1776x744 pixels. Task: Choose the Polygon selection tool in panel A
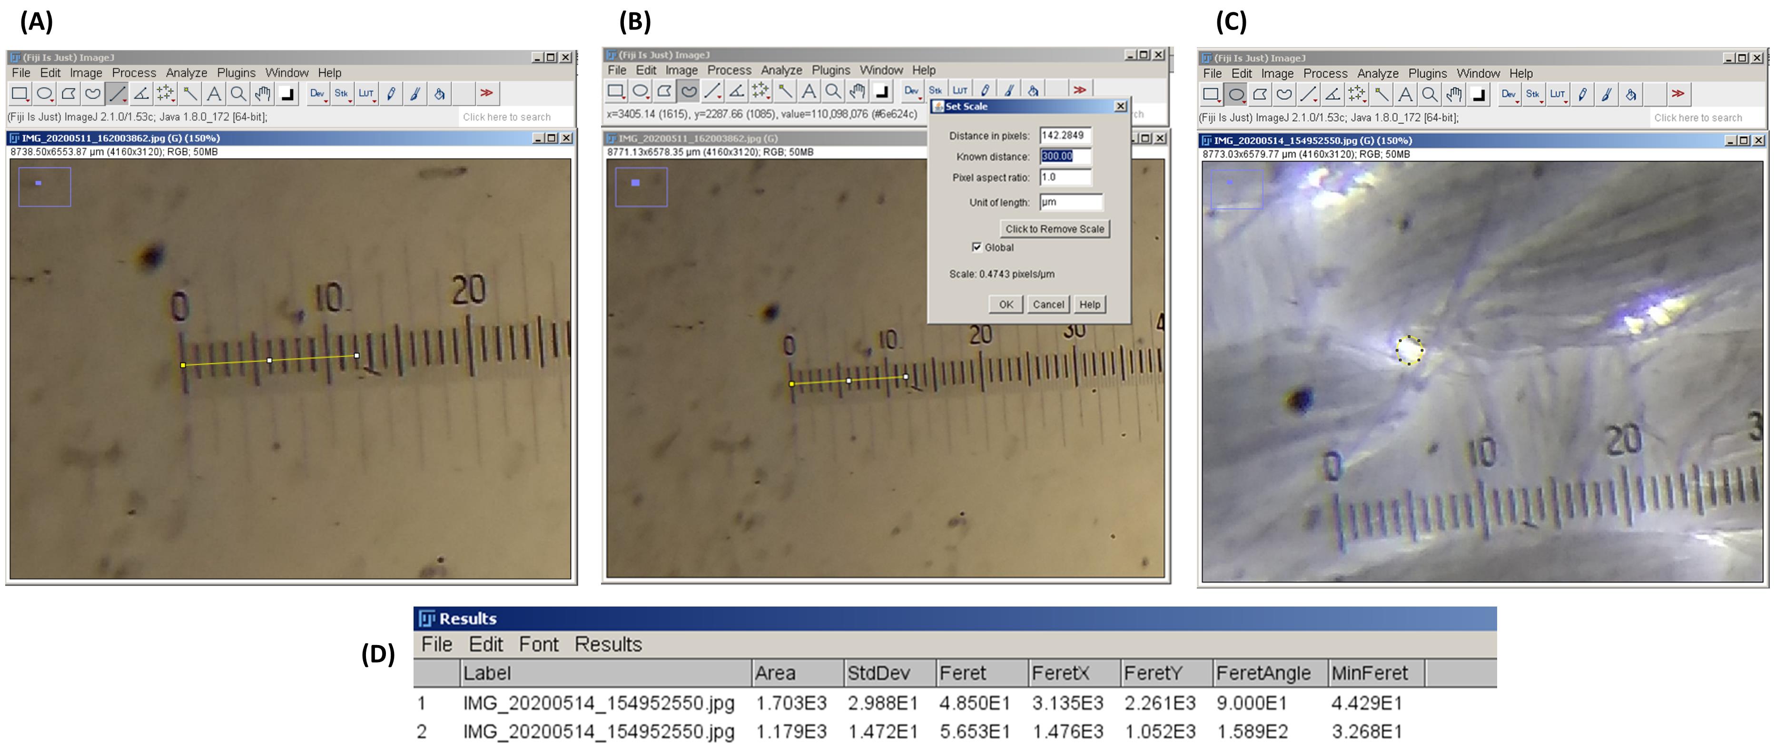coord(68,94)
